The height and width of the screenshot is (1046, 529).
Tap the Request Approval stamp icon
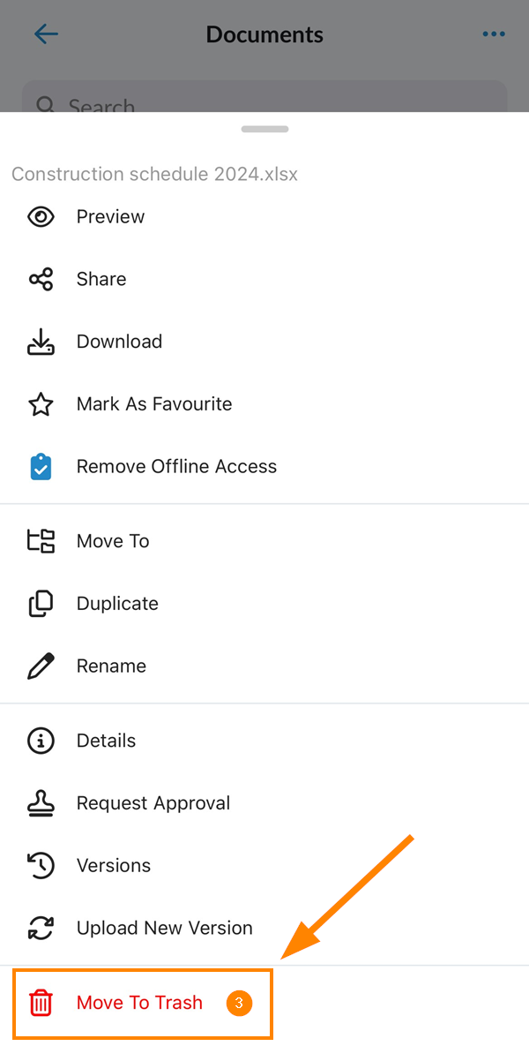41,803
